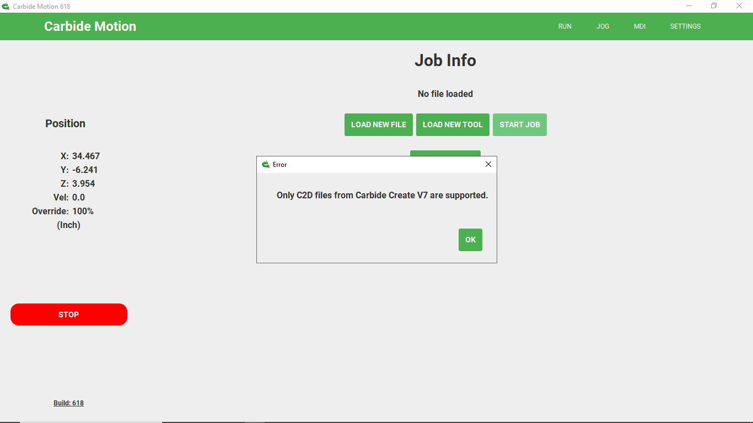Close the Error dialog with X
753x423 pixels.
(488, 164)
